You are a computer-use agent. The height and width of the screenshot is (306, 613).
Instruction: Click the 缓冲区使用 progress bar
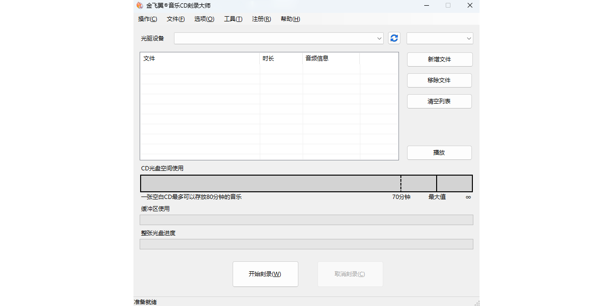(306, 220)
